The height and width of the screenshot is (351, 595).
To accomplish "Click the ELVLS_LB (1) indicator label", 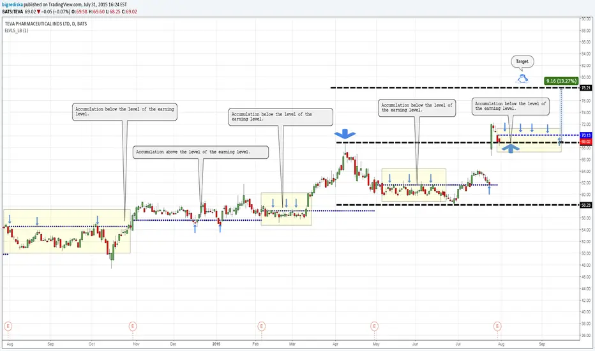I will coord(17,31).
